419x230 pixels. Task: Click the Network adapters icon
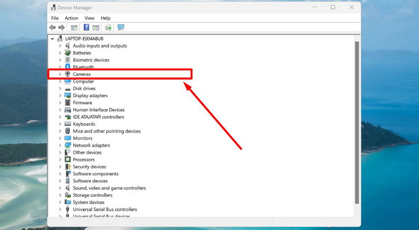[x=68, y=145]
